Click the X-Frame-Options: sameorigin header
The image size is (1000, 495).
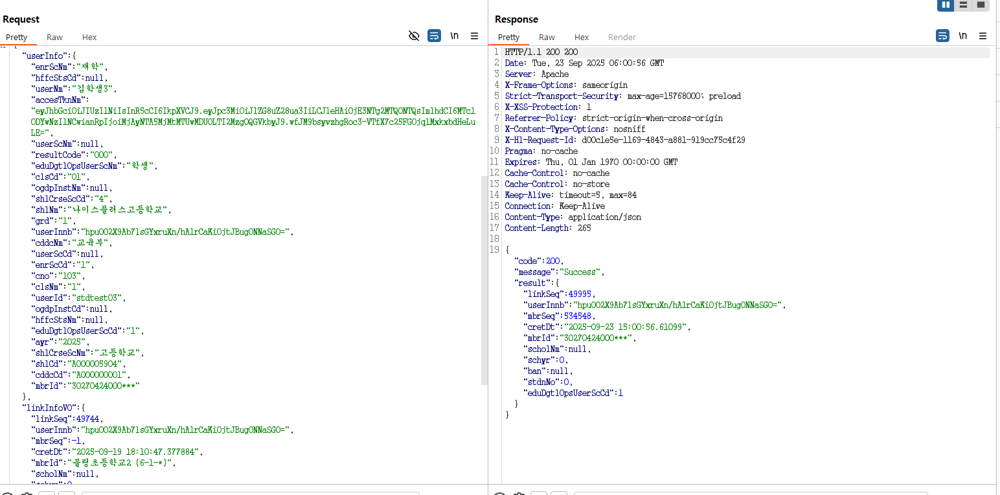click(x=566, y=85)
